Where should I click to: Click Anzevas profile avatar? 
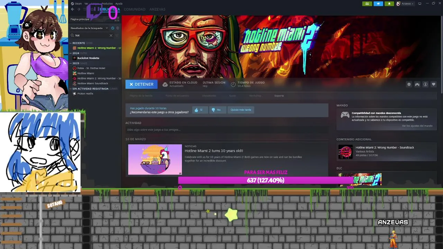[398, 4]
